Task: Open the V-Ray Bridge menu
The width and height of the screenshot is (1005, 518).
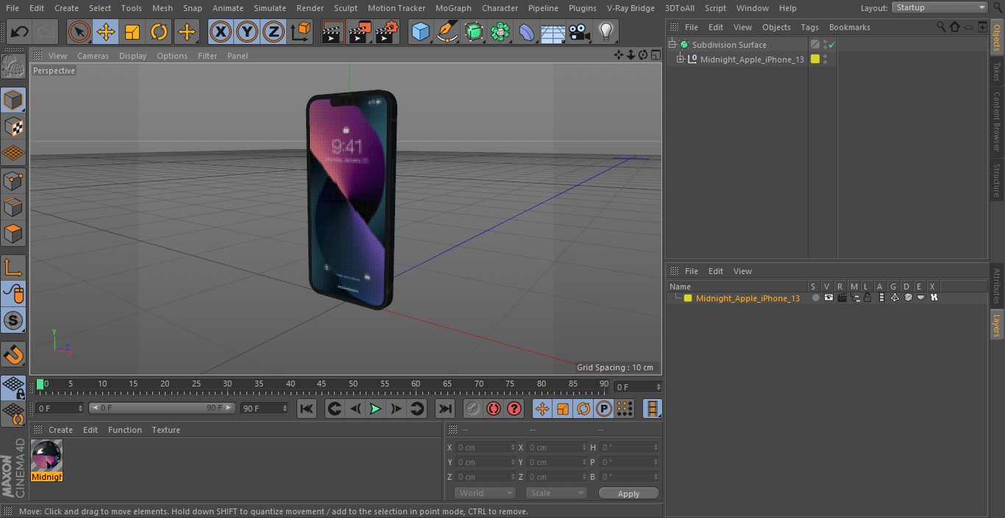Action: [631, 8]
